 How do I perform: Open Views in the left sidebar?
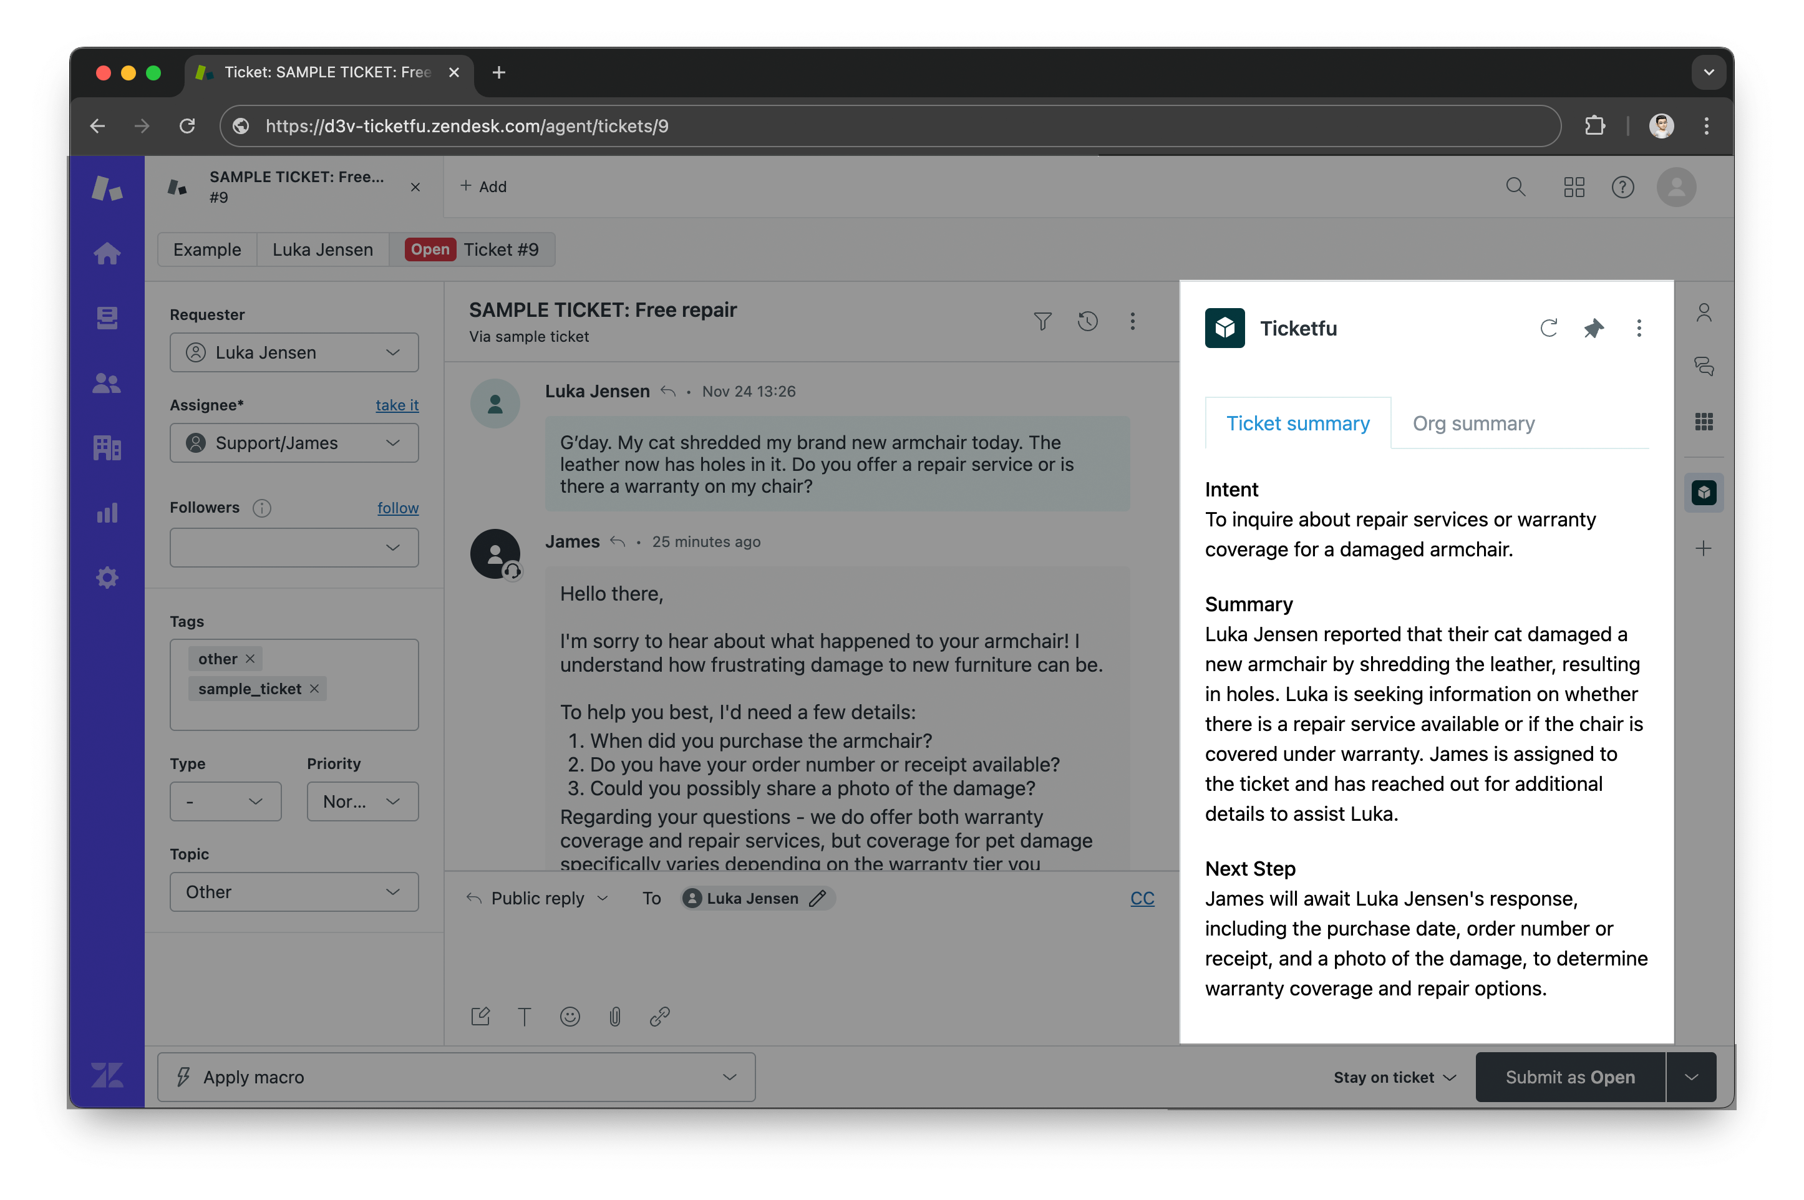[x=107, y=317]
